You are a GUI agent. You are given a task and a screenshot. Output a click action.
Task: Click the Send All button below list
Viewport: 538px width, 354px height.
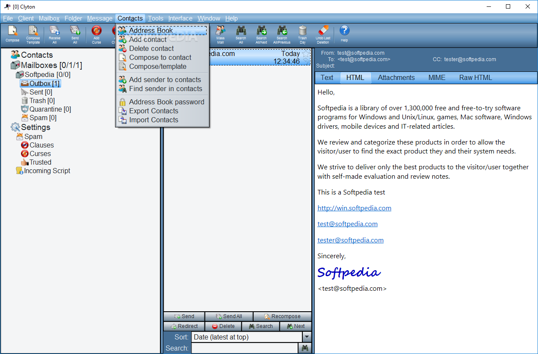point(229,316)
